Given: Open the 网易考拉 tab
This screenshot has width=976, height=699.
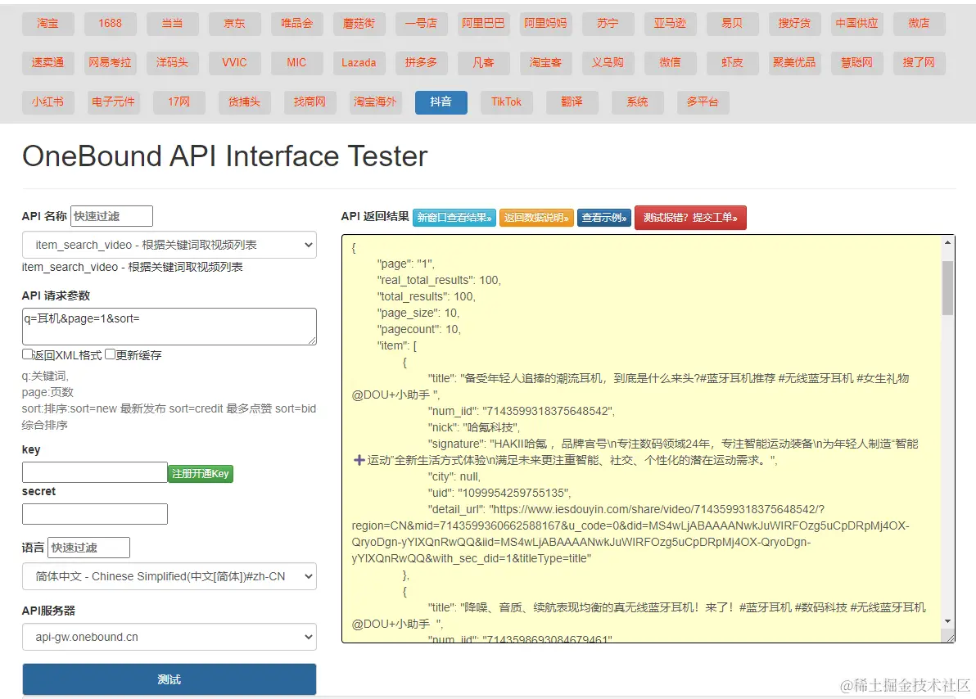Looking at the screenshot, I should tap(111, 63).
